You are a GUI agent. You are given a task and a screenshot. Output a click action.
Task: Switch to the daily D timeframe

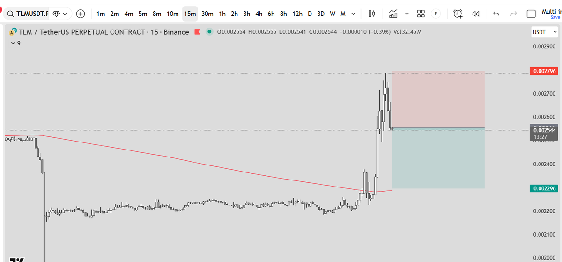[x=310, y=14]
